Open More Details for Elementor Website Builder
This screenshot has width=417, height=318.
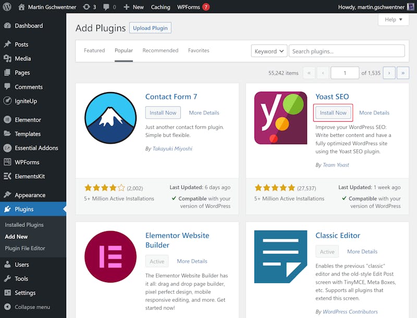(192, 261)
